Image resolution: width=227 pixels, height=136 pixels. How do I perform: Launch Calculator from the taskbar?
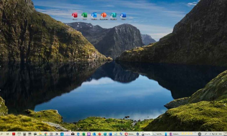(x=24, y=134)
